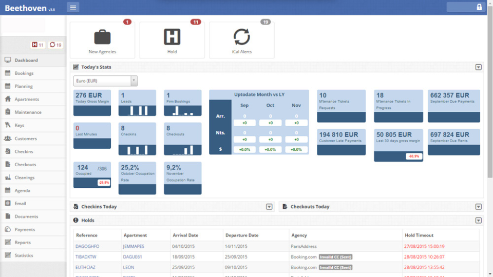493x277 pixels.
Task: Toggle the hamburger menu button
Action: pyautogui.click(x=73, y=7)
